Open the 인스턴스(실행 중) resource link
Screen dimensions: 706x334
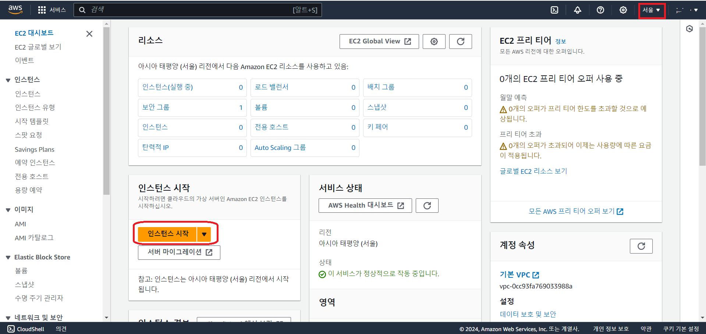[167, 87]
